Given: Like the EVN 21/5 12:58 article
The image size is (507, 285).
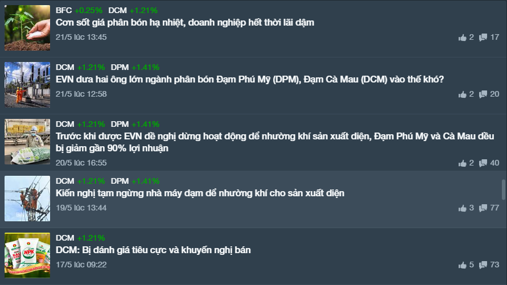Looking at the screenshot, I should click(462, 94).
